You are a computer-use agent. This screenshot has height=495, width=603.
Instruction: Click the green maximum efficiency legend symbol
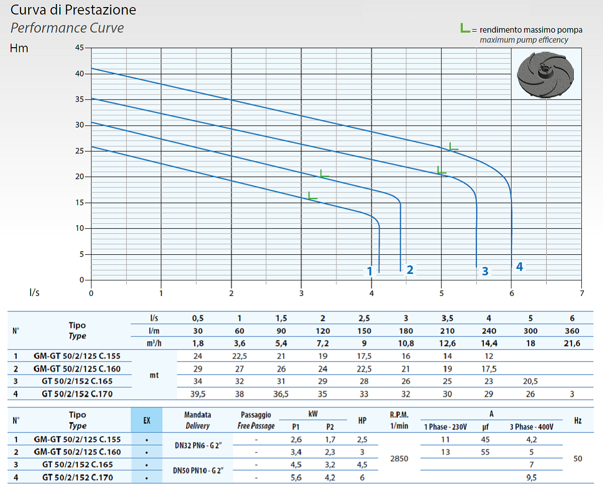tap(465, 29)
